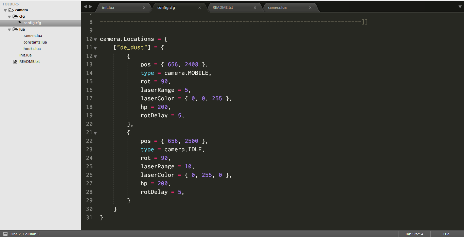Close the README.txt tab
The image size is (464, 237).
click(255, 7)
